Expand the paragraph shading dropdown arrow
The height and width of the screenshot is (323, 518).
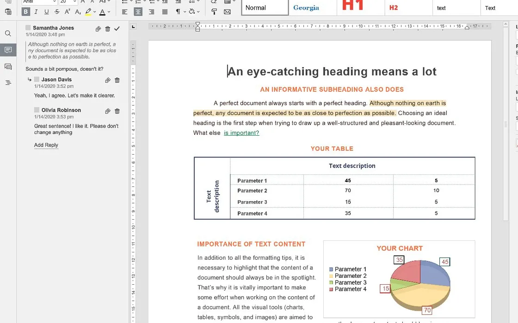click(198, 12)
